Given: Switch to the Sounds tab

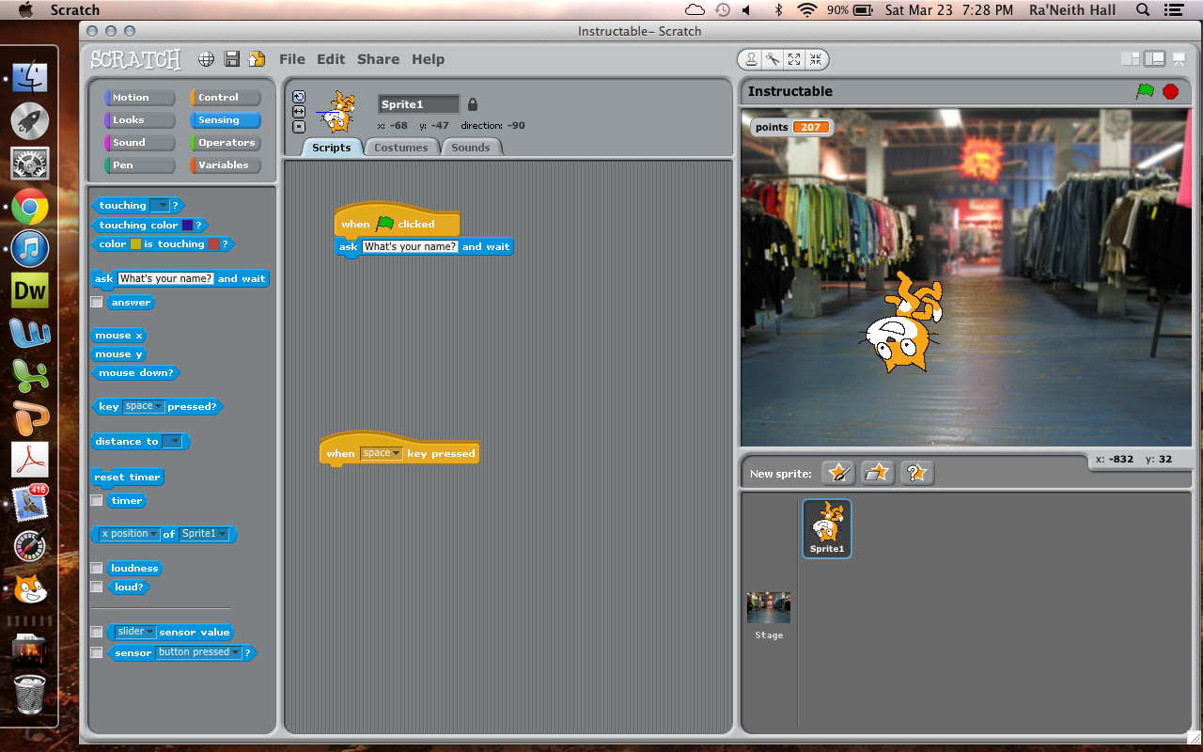Looking at the screenshot, I should [x=471, y=148].
